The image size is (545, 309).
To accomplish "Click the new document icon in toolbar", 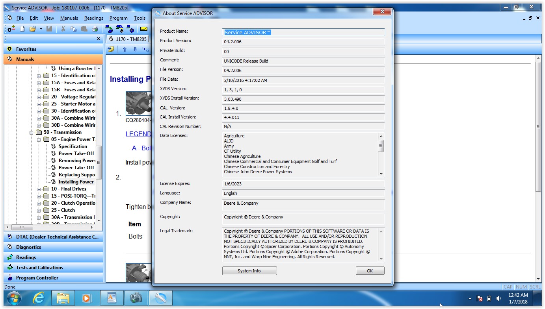I will click(22, 29).
